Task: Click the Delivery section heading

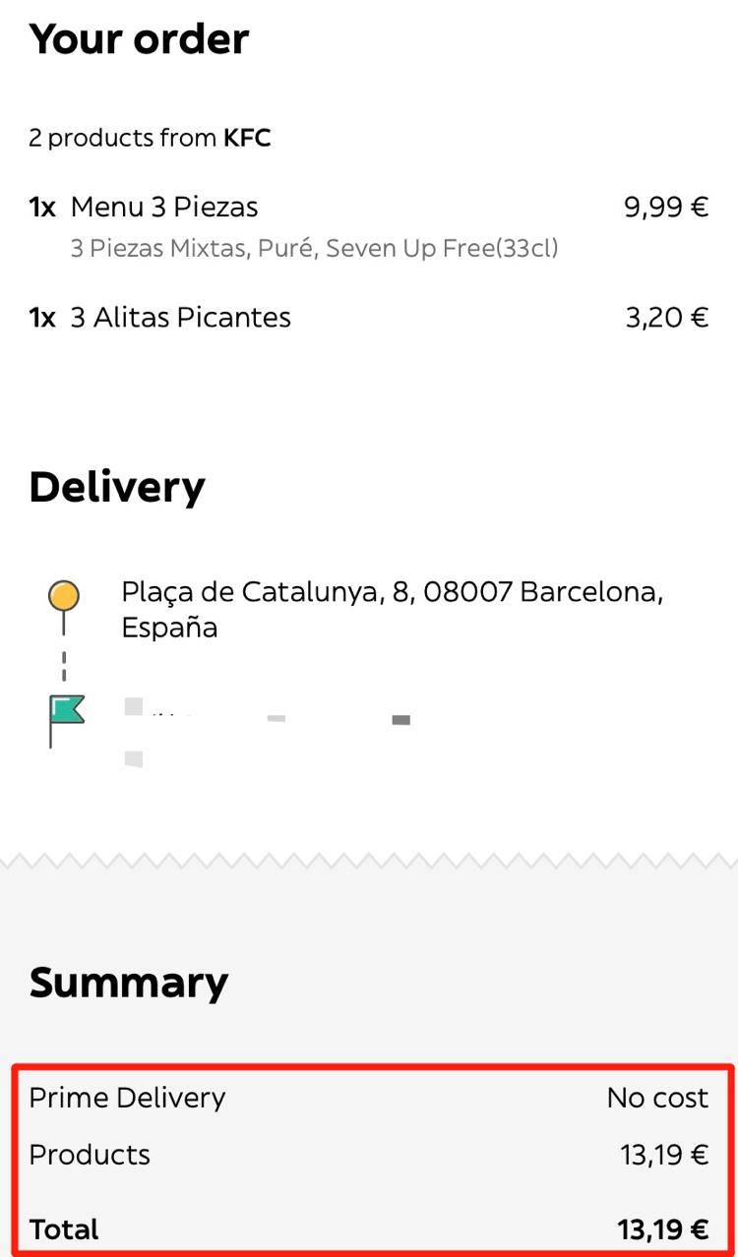Action: [117, 487]
